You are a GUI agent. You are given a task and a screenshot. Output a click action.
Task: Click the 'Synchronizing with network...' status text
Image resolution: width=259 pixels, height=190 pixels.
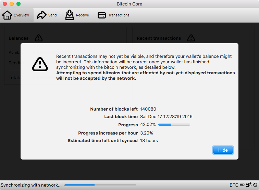tap(31, 185)
